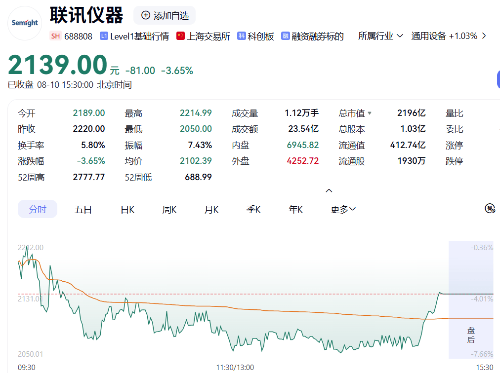Click the 11:30/13:00 time axis label
This screenshot has height=373, width=500.
click(x=235, y=367)
